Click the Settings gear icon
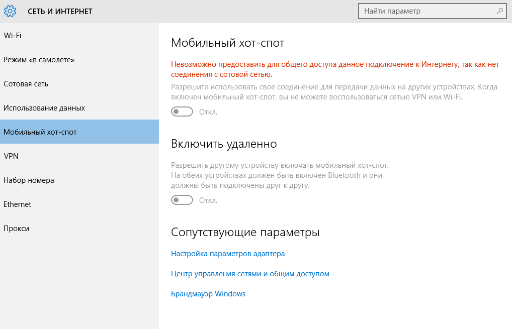The width and height of the screenshot is (512, 329). click(x=10, y=11)
